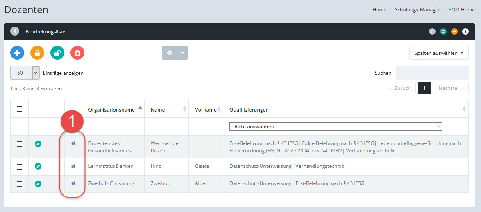Open the help question mark icon
This screenshot has width=481, height=212.
click(x=465, y=31)
